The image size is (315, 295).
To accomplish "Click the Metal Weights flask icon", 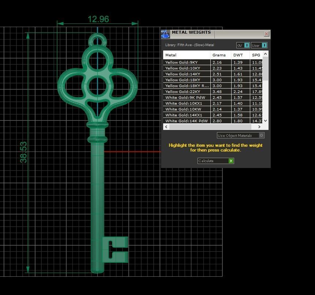I will tap(165, 34).
